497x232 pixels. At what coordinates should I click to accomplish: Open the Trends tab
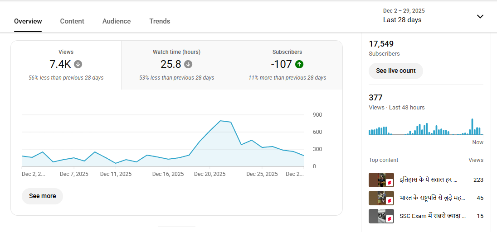160,21
